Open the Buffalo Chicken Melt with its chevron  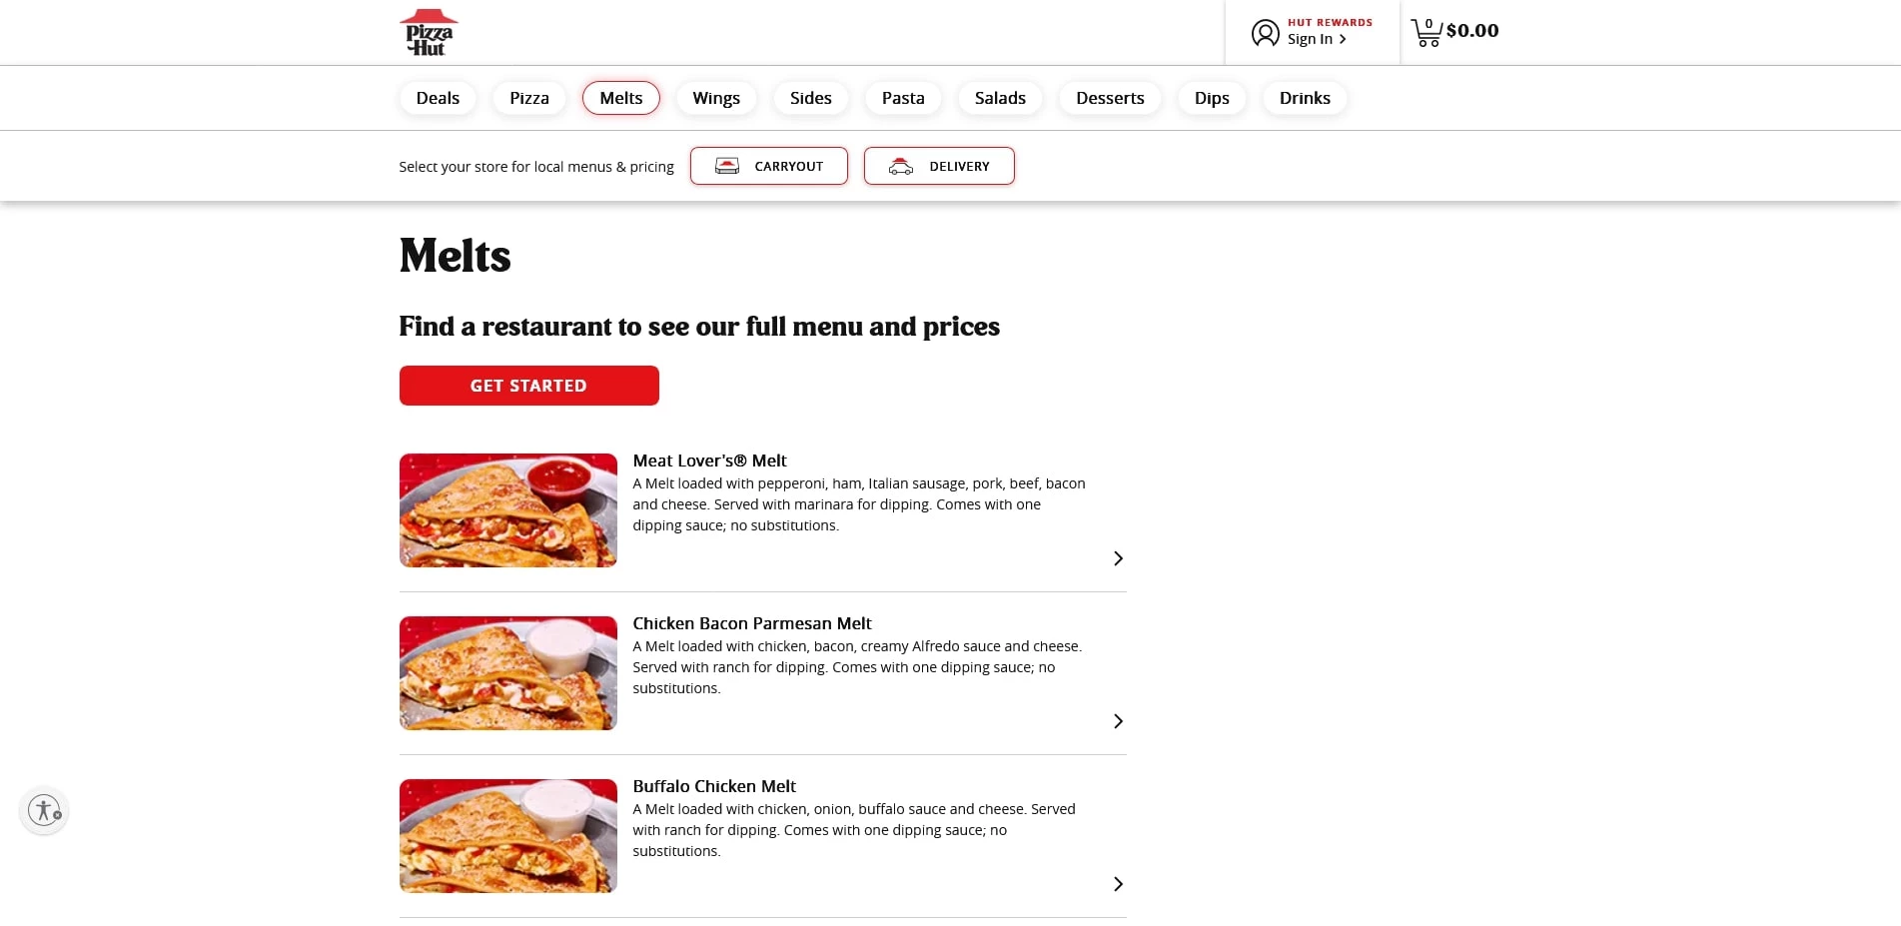(x=1117, y=883)
